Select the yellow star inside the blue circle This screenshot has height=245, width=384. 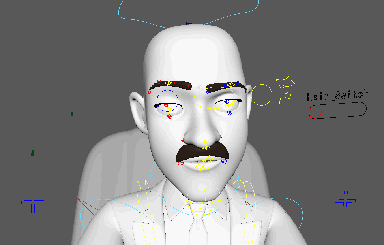click(169, 109)
